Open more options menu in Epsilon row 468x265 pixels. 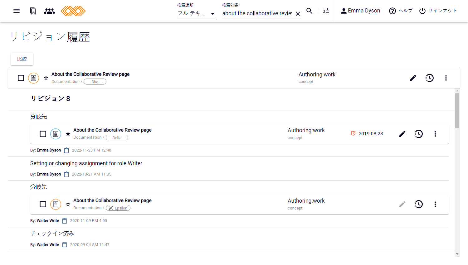435,204
